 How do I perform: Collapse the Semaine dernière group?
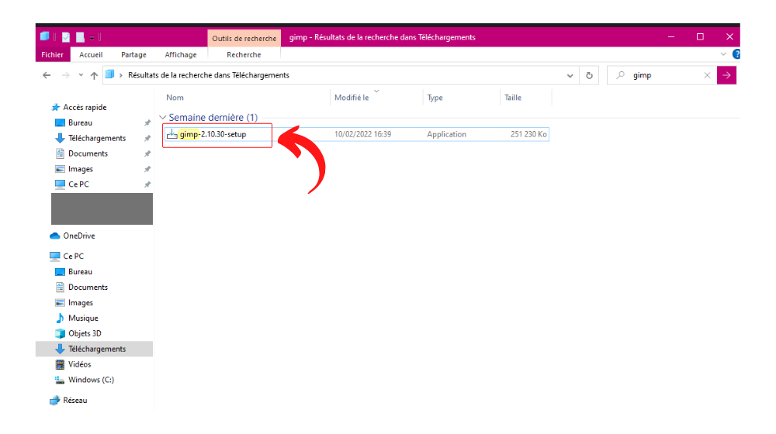[x=162, y=118]
